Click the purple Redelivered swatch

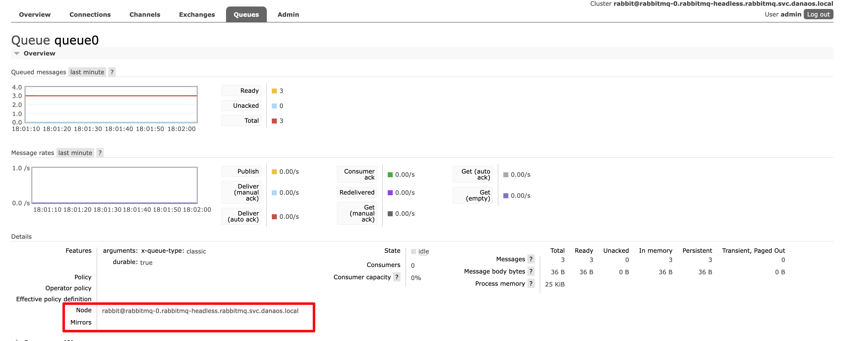click(390, 192)
